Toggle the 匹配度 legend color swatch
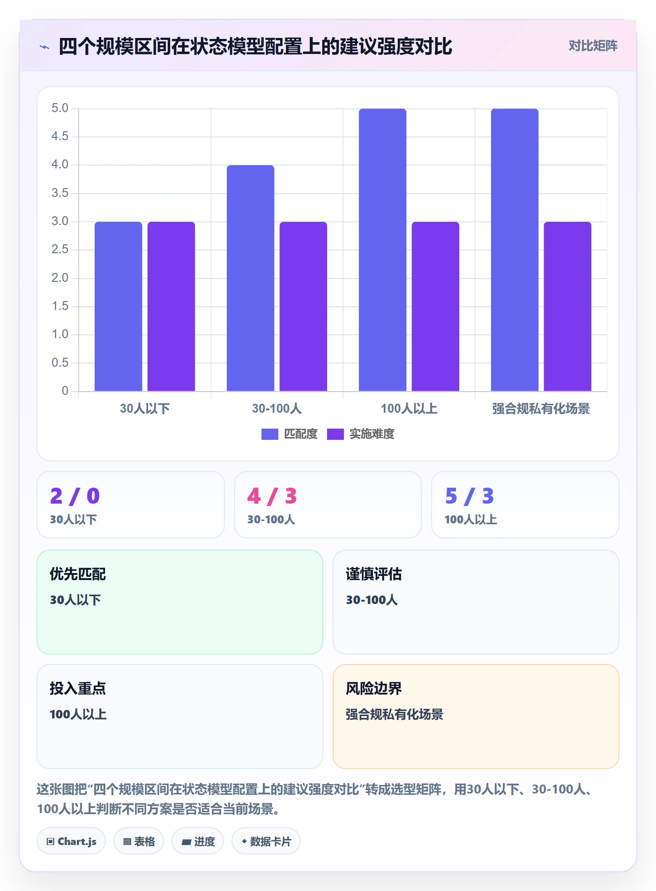 pyautogui.click(x=269, y=434)
